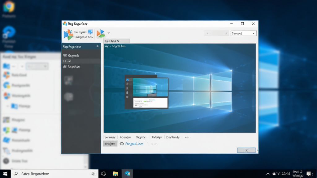Image resolution: width=317 pixels, height=178 pixels.
Task: Select the magnifier-style item in background list
Action: [x=18, y=150]
